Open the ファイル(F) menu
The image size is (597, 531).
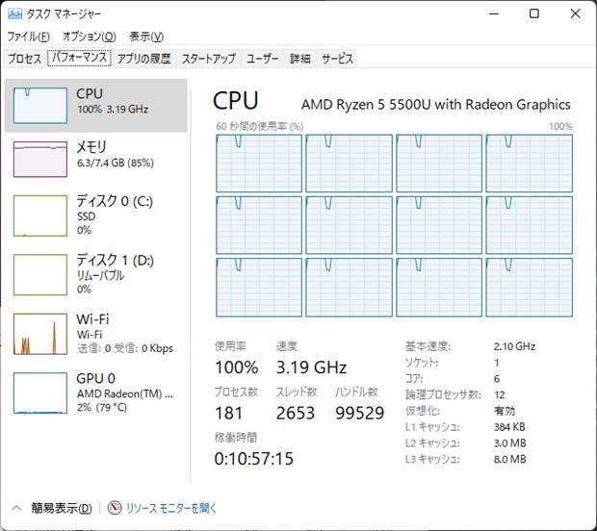point(28,37)
